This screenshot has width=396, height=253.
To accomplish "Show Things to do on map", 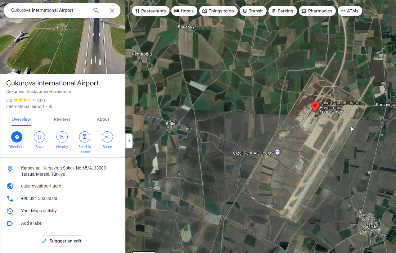I will tap(218, 11).
